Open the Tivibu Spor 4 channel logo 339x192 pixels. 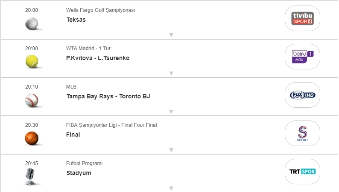pos(302,18)
